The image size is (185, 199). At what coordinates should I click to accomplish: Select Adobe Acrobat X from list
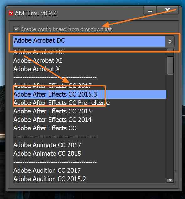pos(90,69)
